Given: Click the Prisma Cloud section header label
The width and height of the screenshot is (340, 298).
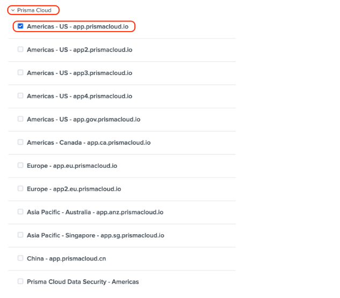Looking at the screenshot, I should coord(34,10).
